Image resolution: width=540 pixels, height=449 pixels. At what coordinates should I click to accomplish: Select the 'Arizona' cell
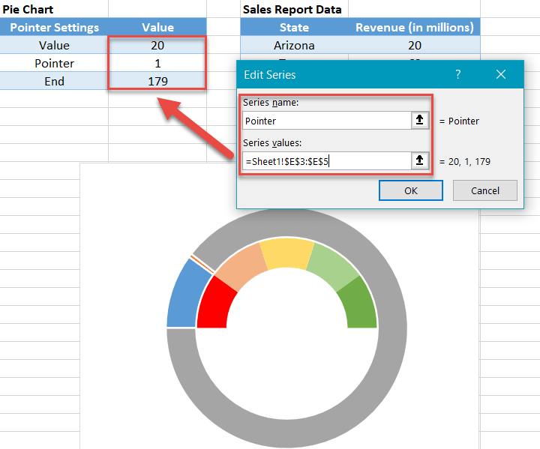(x=294, y=45)
